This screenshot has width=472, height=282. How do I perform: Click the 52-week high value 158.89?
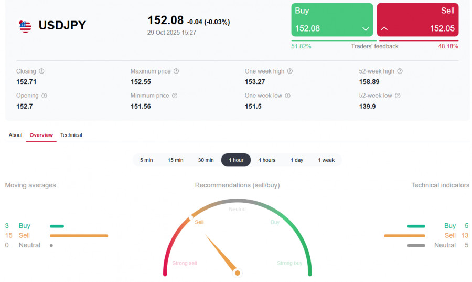coord(369,82)
